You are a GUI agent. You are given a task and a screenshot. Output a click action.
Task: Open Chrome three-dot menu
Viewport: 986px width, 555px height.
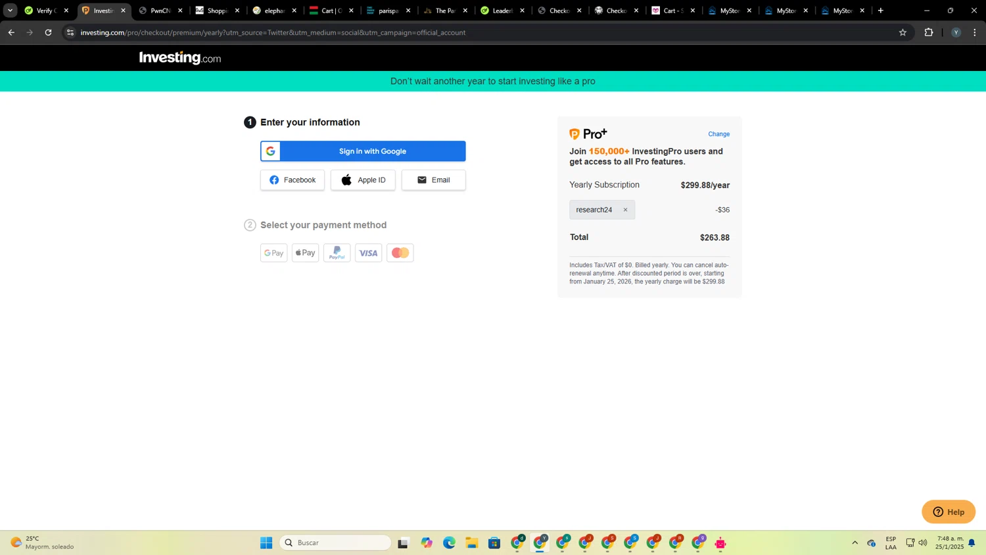pos(975,32)
